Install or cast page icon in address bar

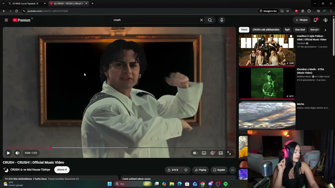click(282, 11)
